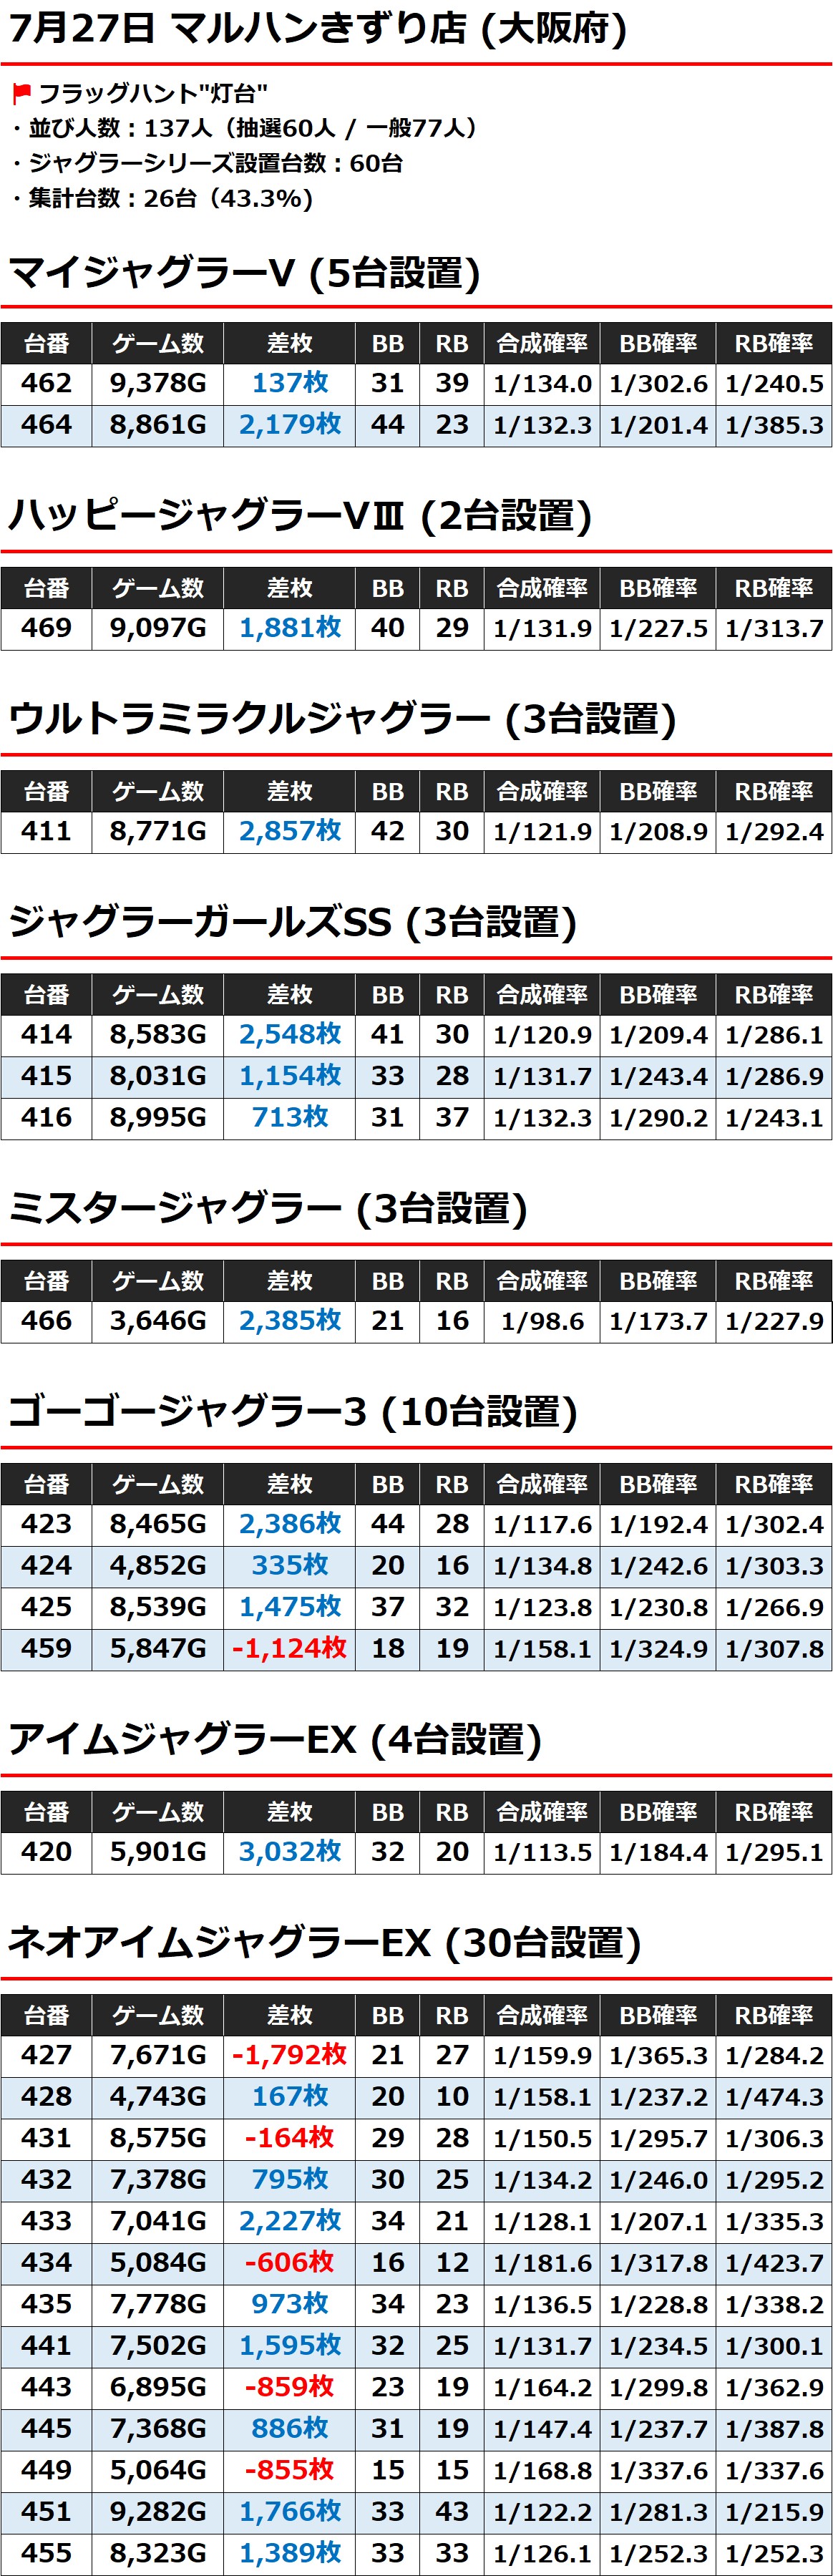Click the 1,154枚 value in row 415
833x2576 pixels.
coord(290,1076)
